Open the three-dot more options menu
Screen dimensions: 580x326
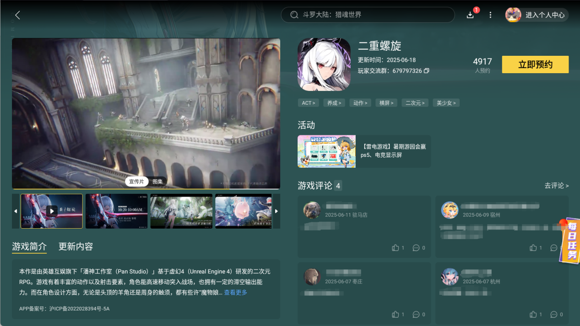490,15
